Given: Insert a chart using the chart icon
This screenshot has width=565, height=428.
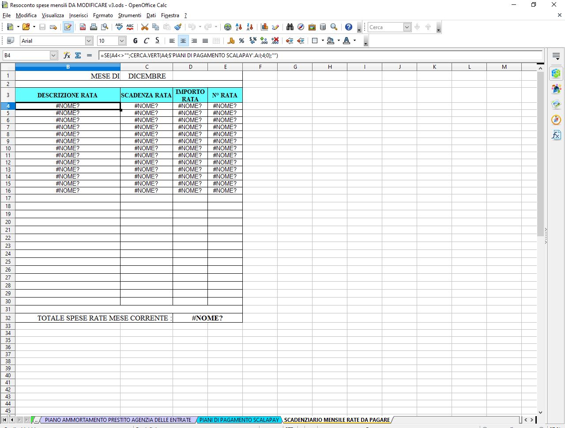Looking at the screenshot, I should coord(264,27).
